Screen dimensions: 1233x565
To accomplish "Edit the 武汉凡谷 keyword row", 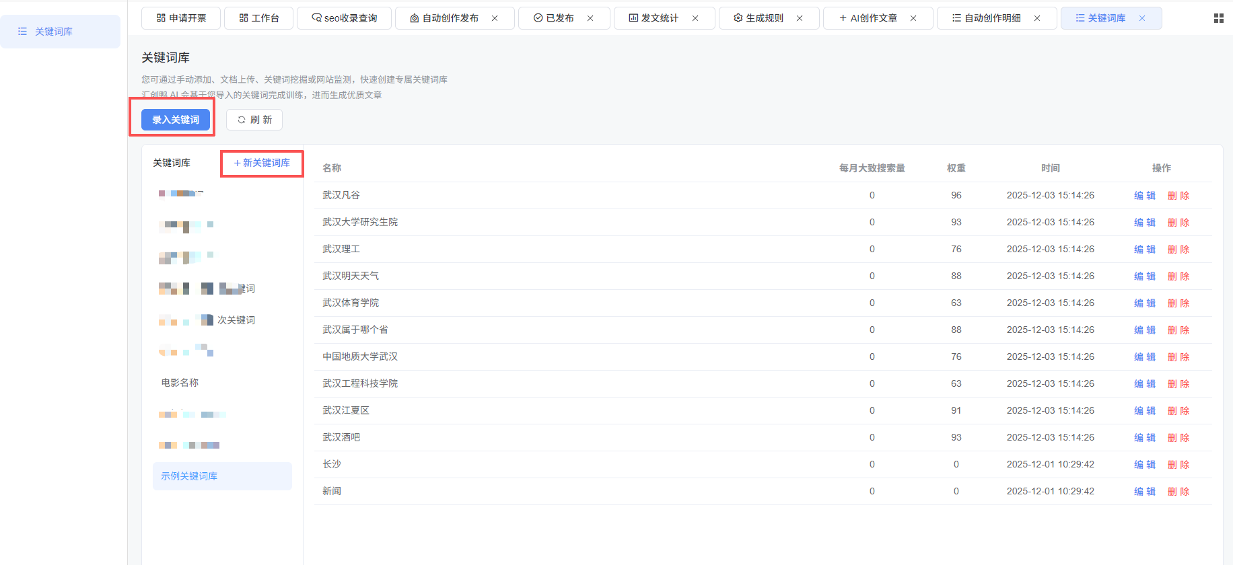I will pyautogui.click(x=1144, y=196).
